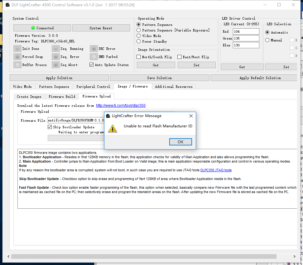The height and width of the screenshot is (265, 303).
Task: Click the Forced Swap status indicator
Action: click(x=17, y=57)
